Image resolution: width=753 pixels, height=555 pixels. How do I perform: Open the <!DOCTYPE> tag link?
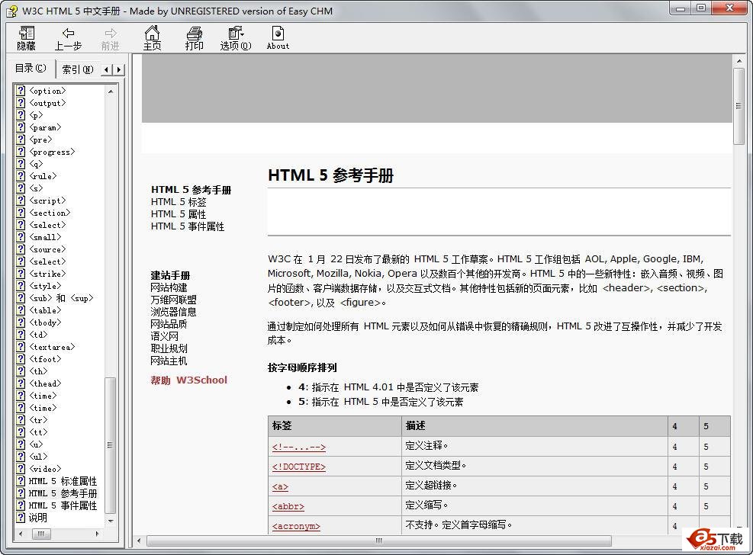pos(299,467)
